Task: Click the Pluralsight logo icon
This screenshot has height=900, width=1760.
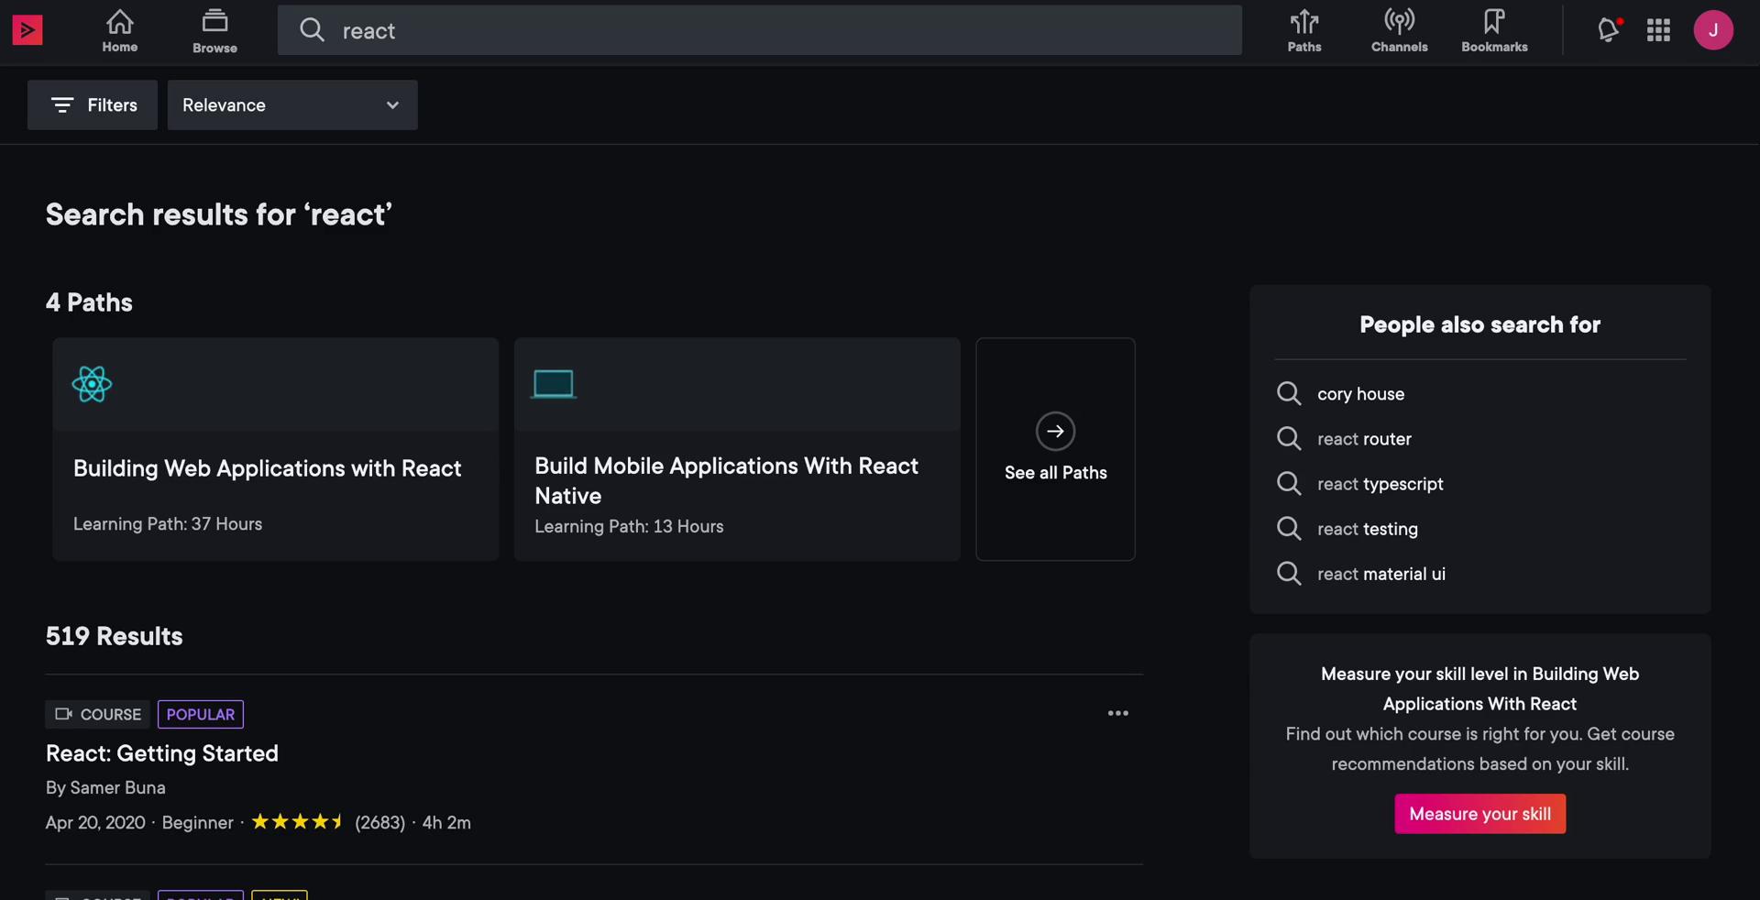Action: click(x=27, y=30)
